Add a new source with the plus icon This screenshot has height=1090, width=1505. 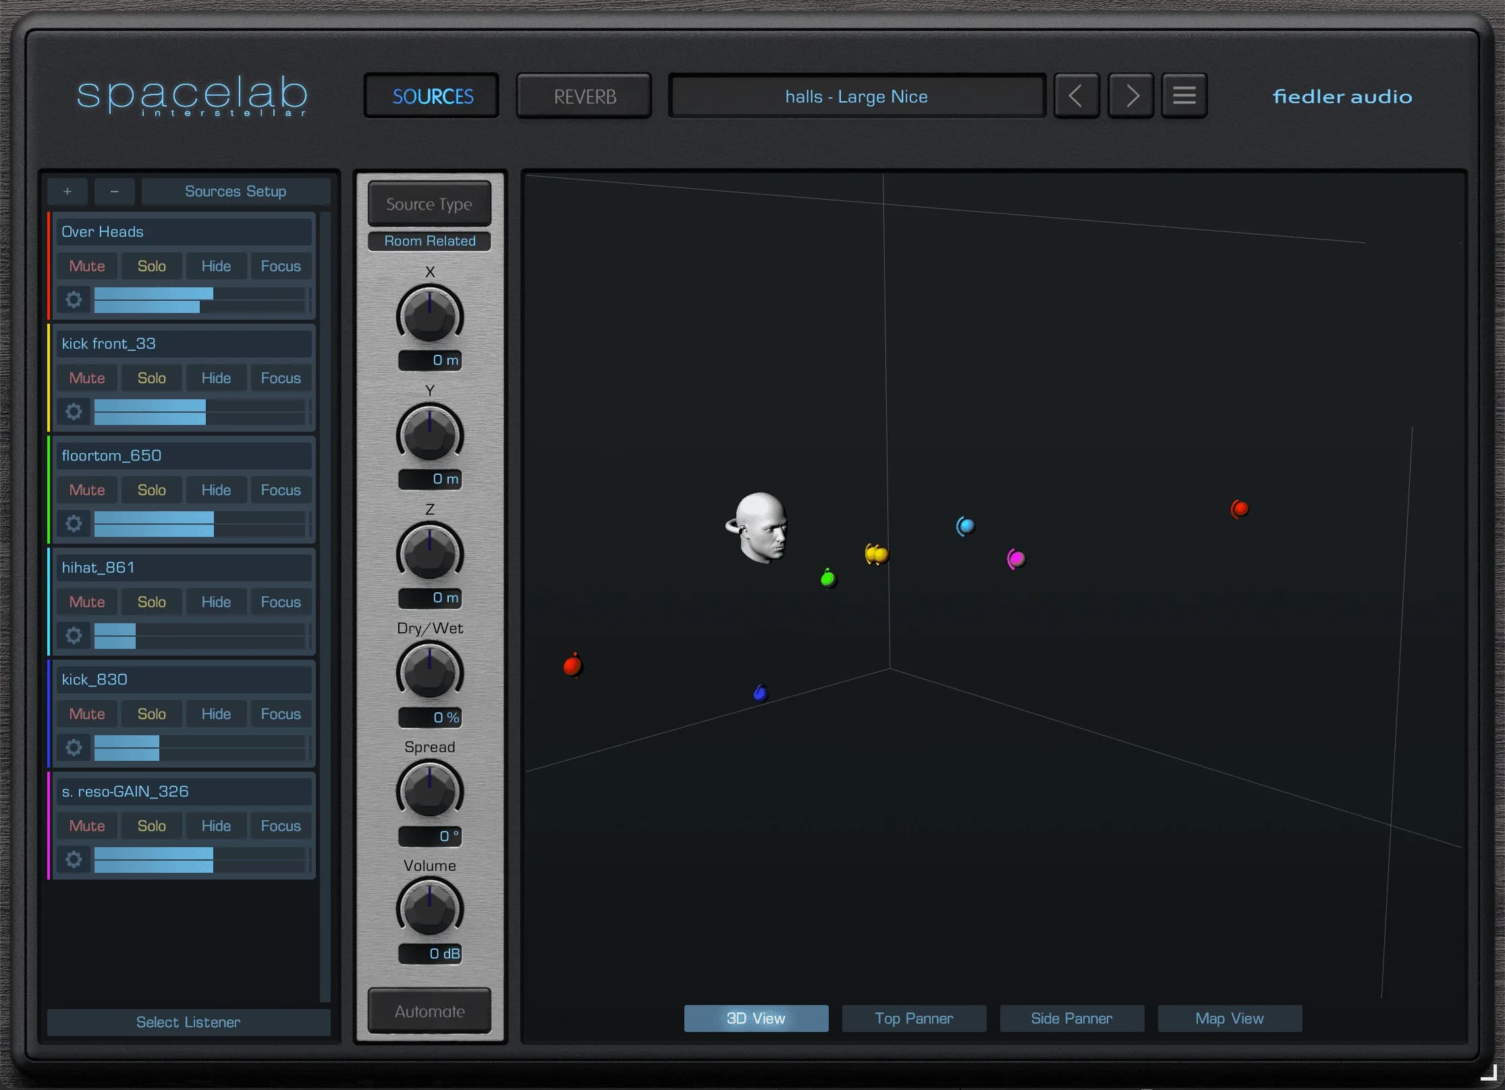(x=67, y=192)
